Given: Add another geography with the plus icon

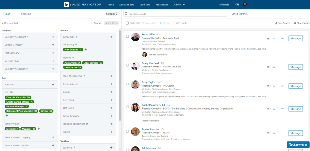Looking at the screenshot, I should click(x=86, y=49).
